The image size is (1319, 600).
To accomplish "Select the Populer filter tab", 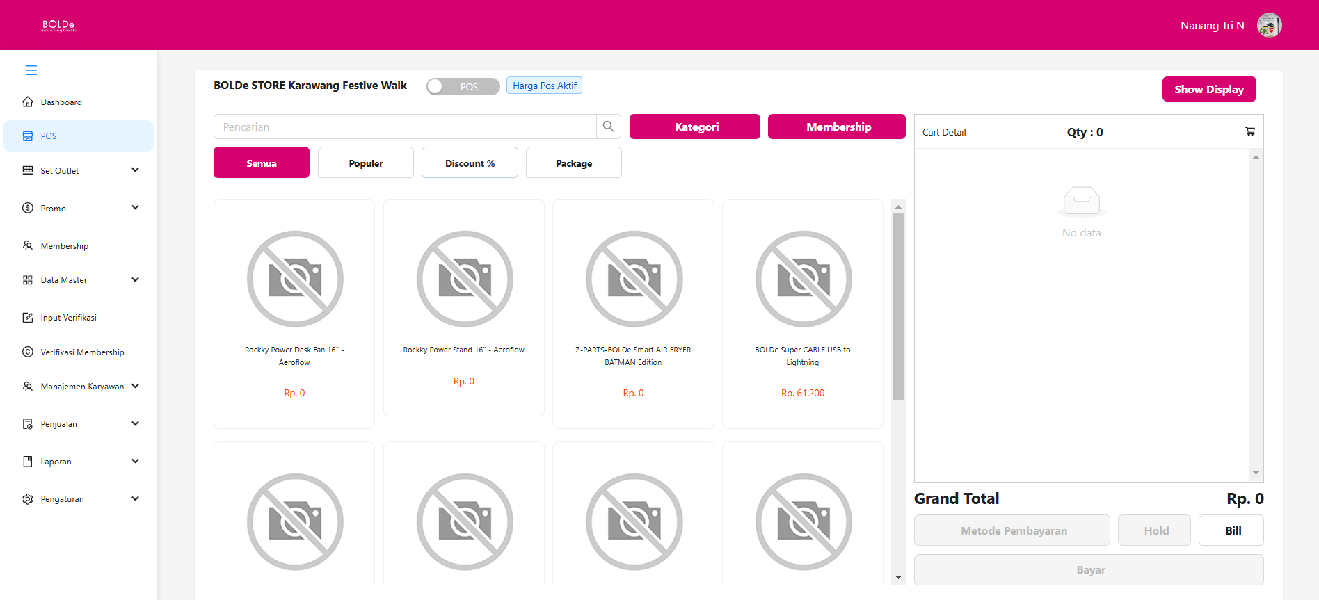I will 365,163.
